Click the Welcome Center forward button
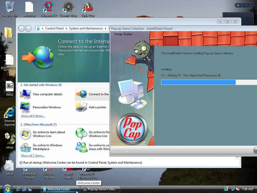The image size is (257, 193). pos(28,28)
